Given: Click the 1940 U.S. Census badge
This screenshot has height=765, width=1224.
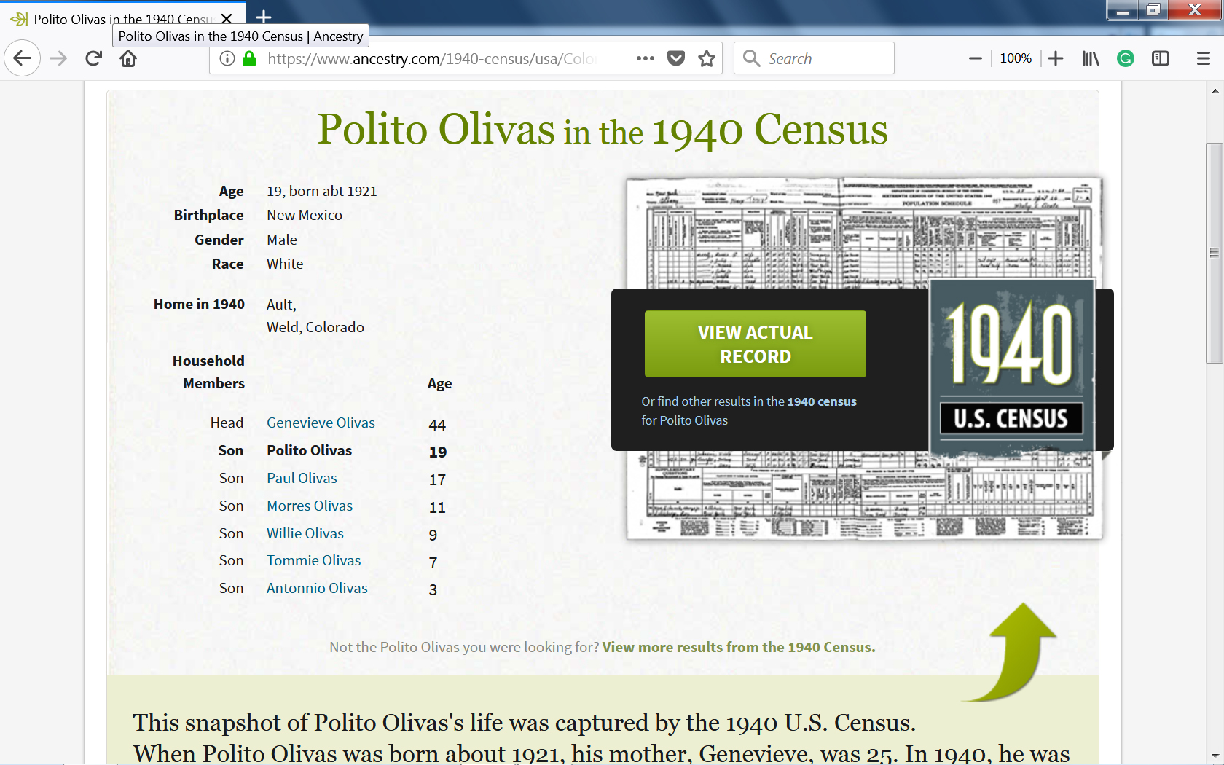Looking at the screenshot, I should 1011,366.
